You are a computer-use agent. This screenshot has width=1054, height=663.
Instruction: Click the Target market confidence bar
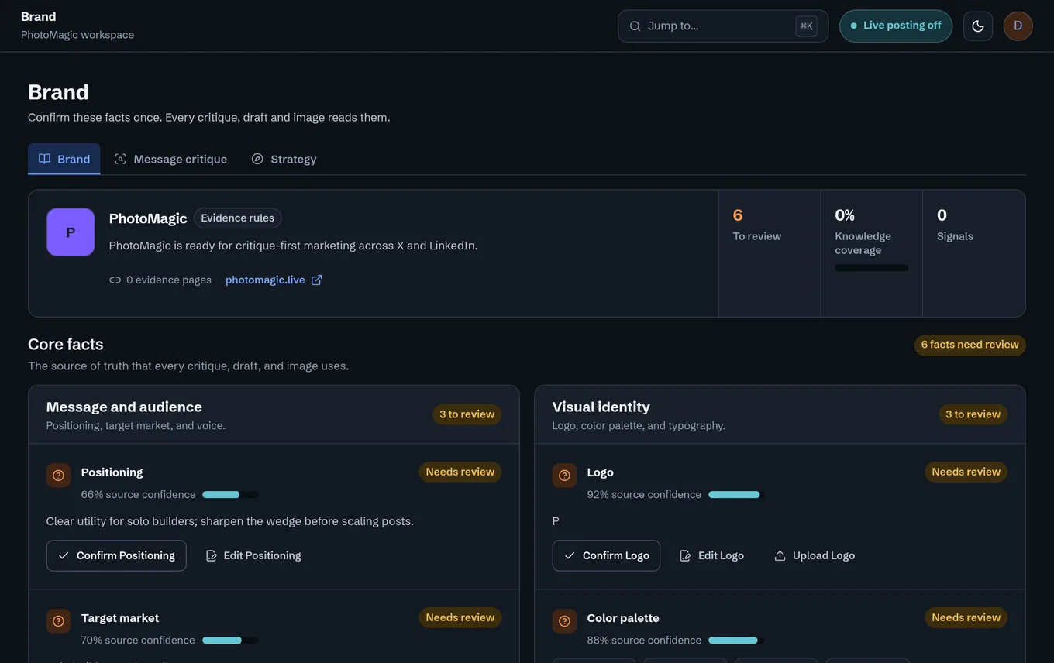(230, 641)
